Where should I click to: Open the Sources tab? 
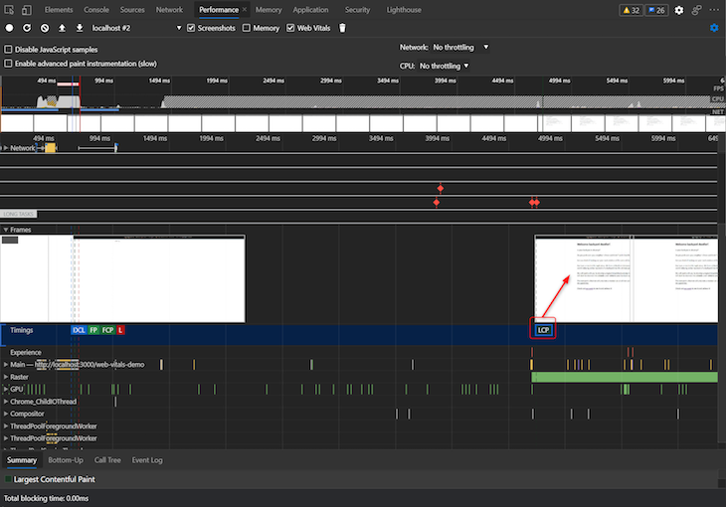(x=132, y=10)
